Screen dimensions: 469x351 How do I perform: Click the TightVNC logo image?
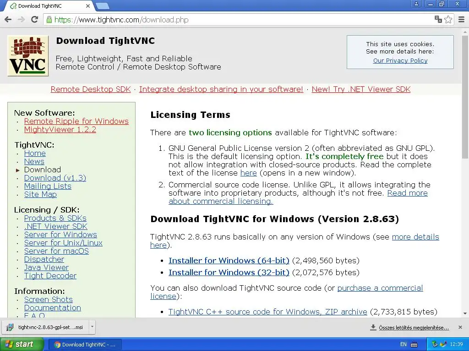tap(28, 56)
